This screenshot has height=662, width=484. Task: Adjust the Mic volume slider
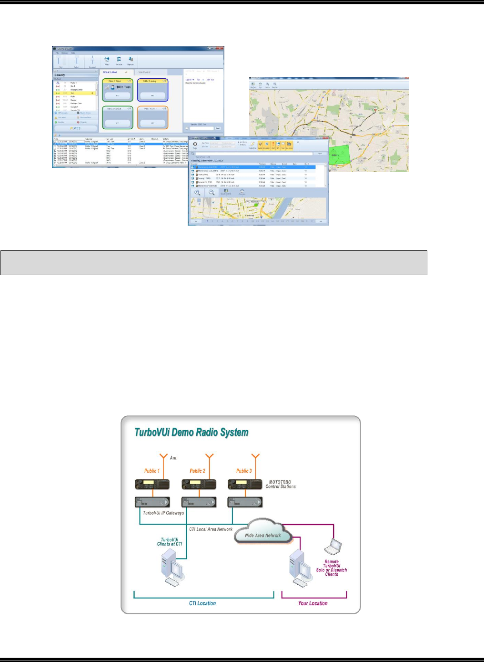[x=58, y=60]
